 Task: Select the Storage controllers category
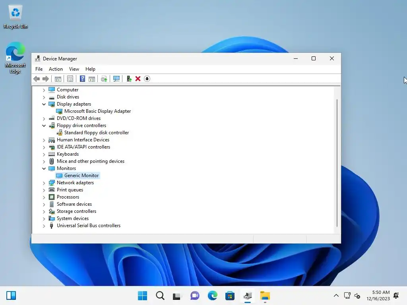[76, 211]
